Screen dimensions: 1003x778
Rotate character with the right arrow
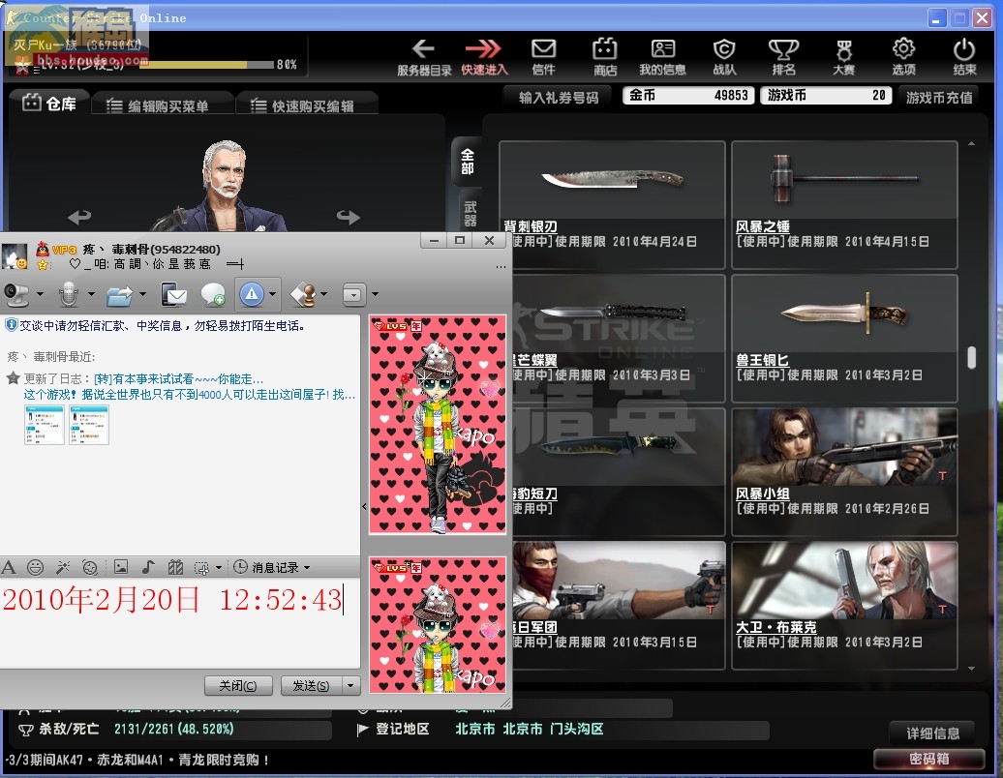click(348, 217)
